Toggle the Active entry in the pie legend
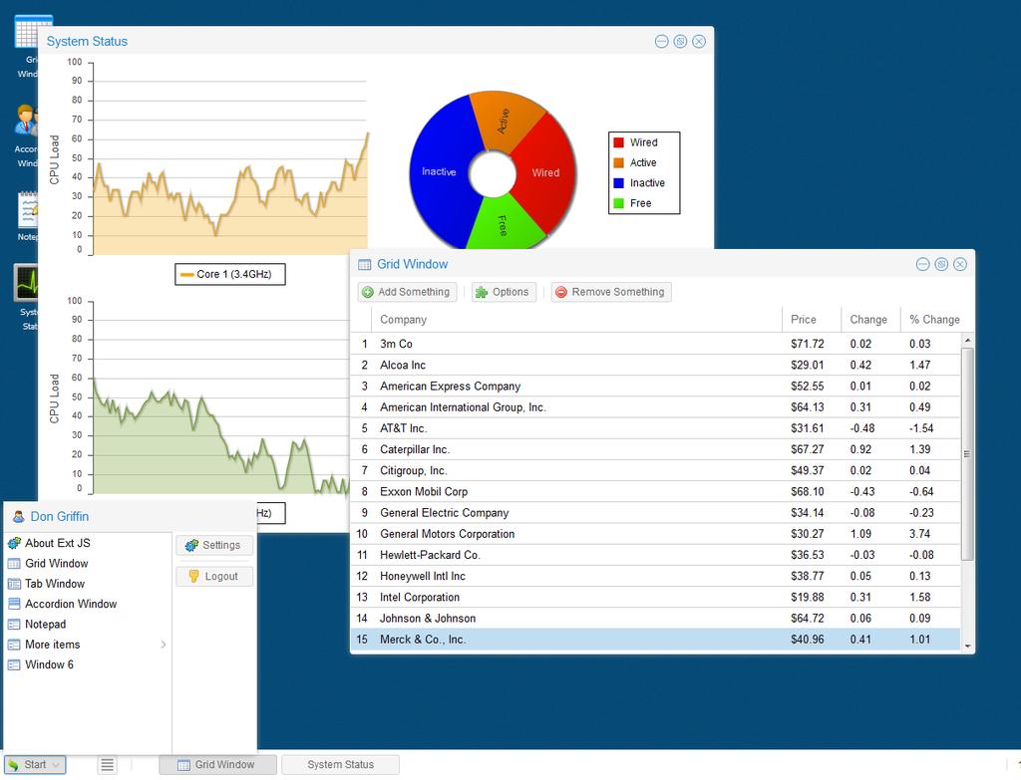Screen dimensions: 1021x780 [635, 162]
